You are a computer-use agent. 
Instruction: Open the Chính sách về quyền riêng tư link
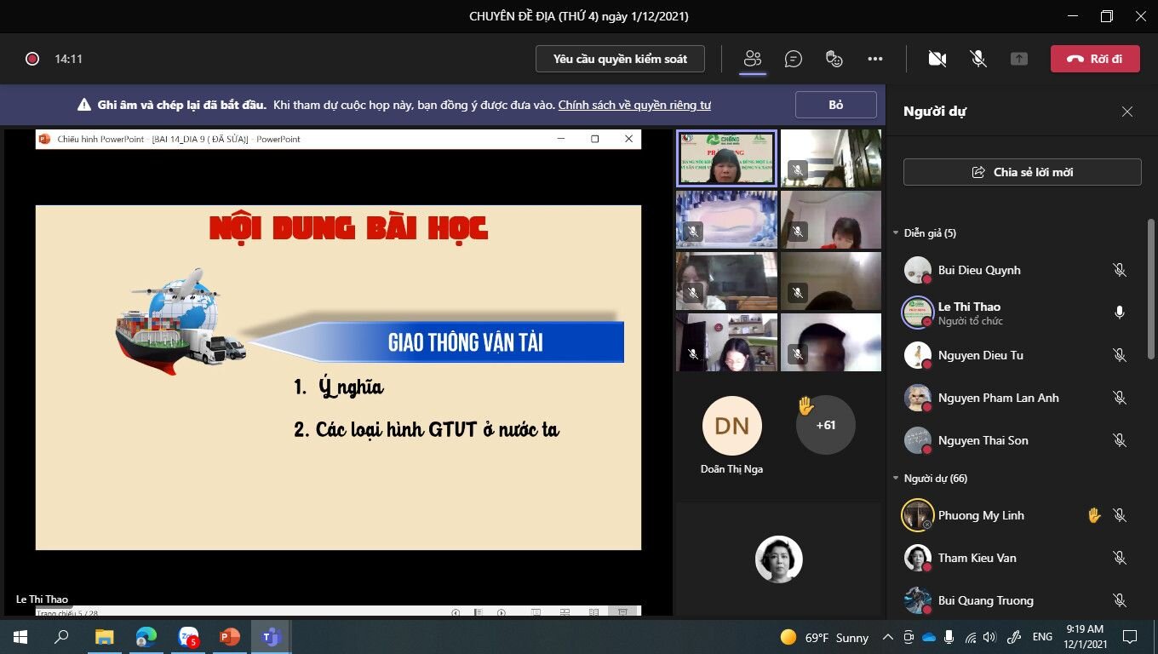click(633, 104)
